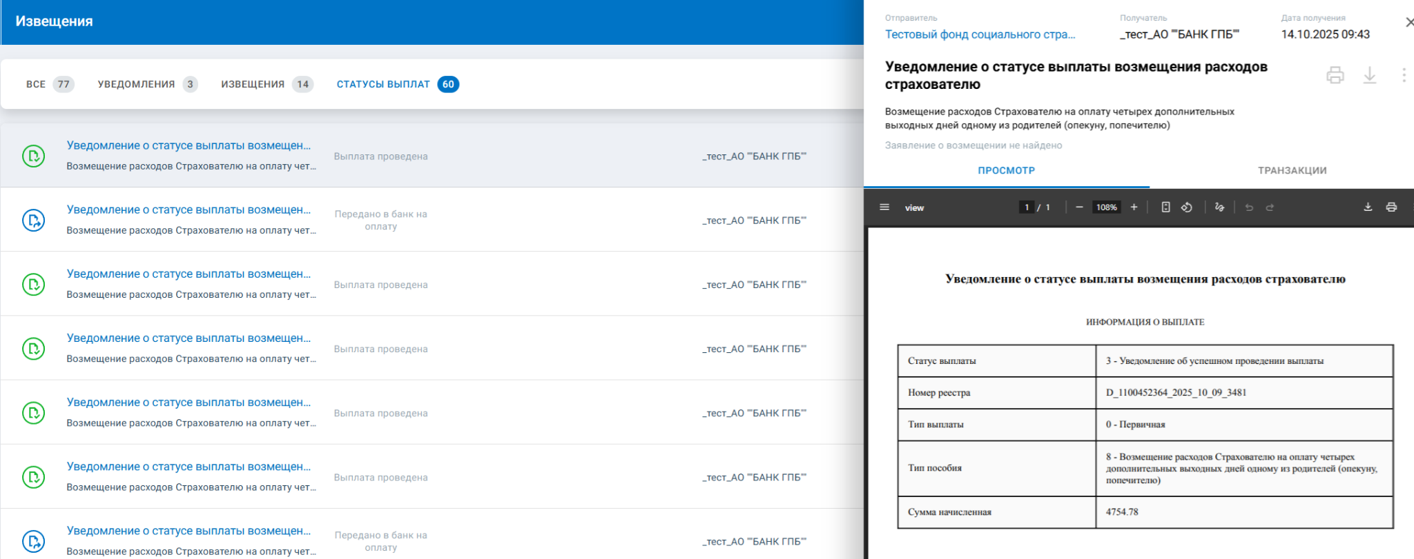
Task: Click the fit to page icon
Action: (1165, 207)
